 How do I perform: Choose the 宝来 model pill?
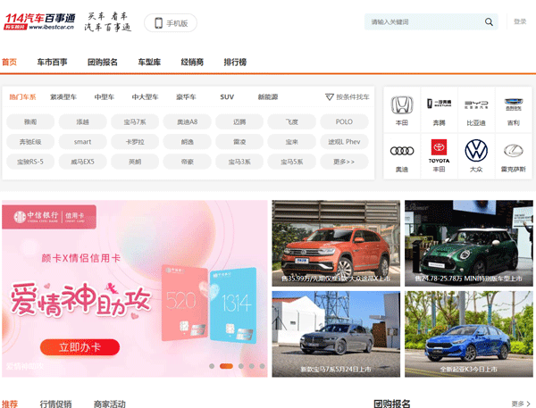pyautogui.click(x=292, y=141)
